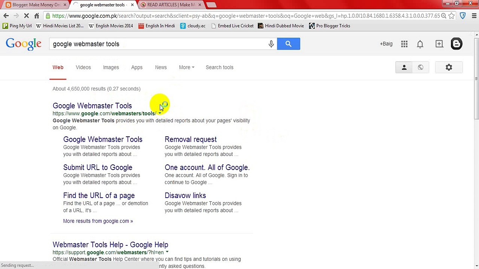Start voice search with the microphone icon

coord(271,44)
